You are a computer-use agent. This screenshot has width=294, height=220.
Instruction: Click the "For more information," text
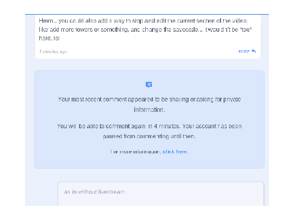pos(136,152)
